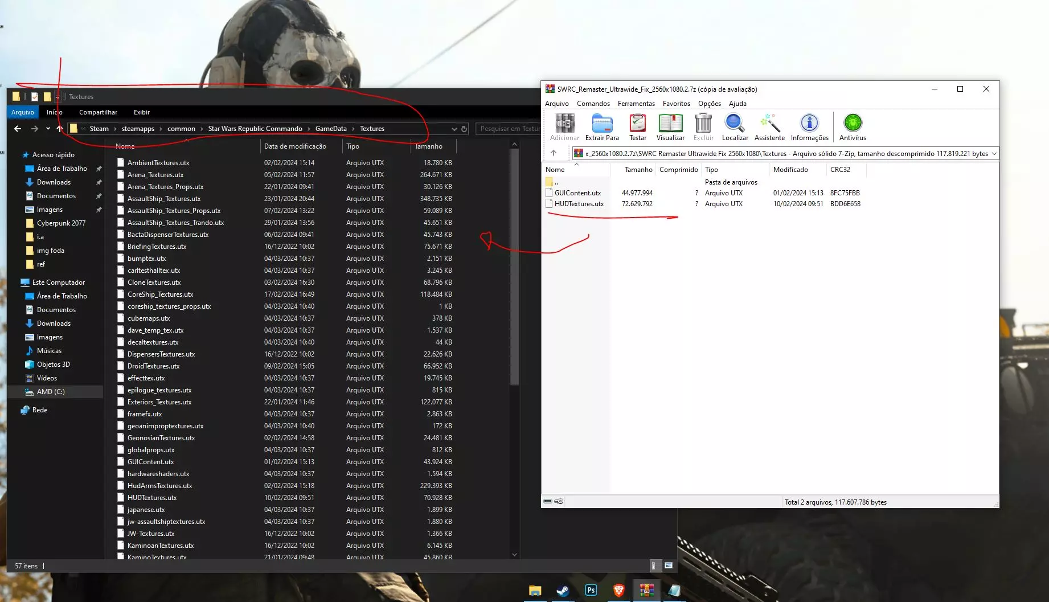Click the Testar archive icon
Screen dimensions: 1049x602
(x=638, y=127)
